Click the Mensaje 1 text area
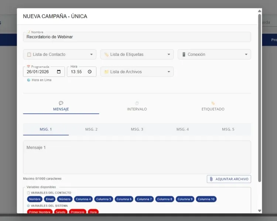This screenshot has width=277, height=221. pos(137,157)
